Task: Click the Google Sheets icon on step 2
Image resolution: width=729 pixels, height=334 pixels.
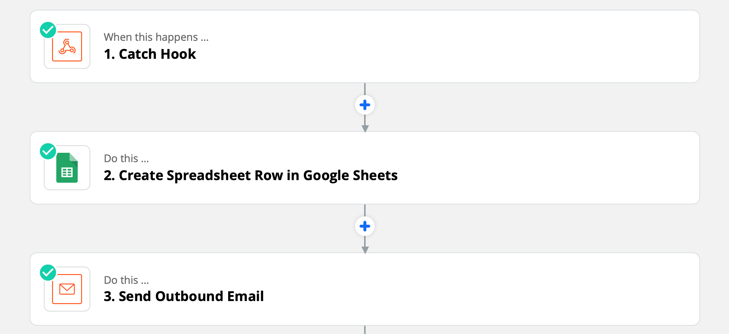Action: [67, 168]
